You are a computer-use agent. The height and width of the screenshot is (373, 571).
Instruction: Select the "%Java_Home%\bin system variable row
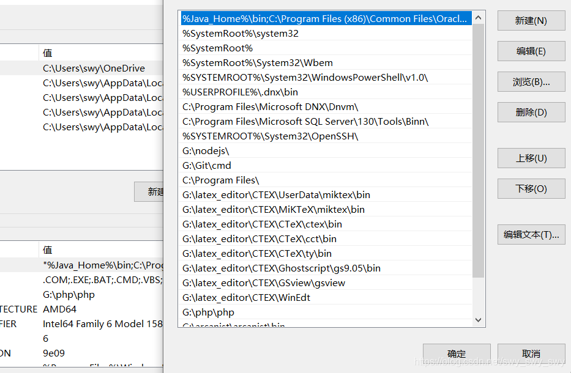(x=81, y=265)
